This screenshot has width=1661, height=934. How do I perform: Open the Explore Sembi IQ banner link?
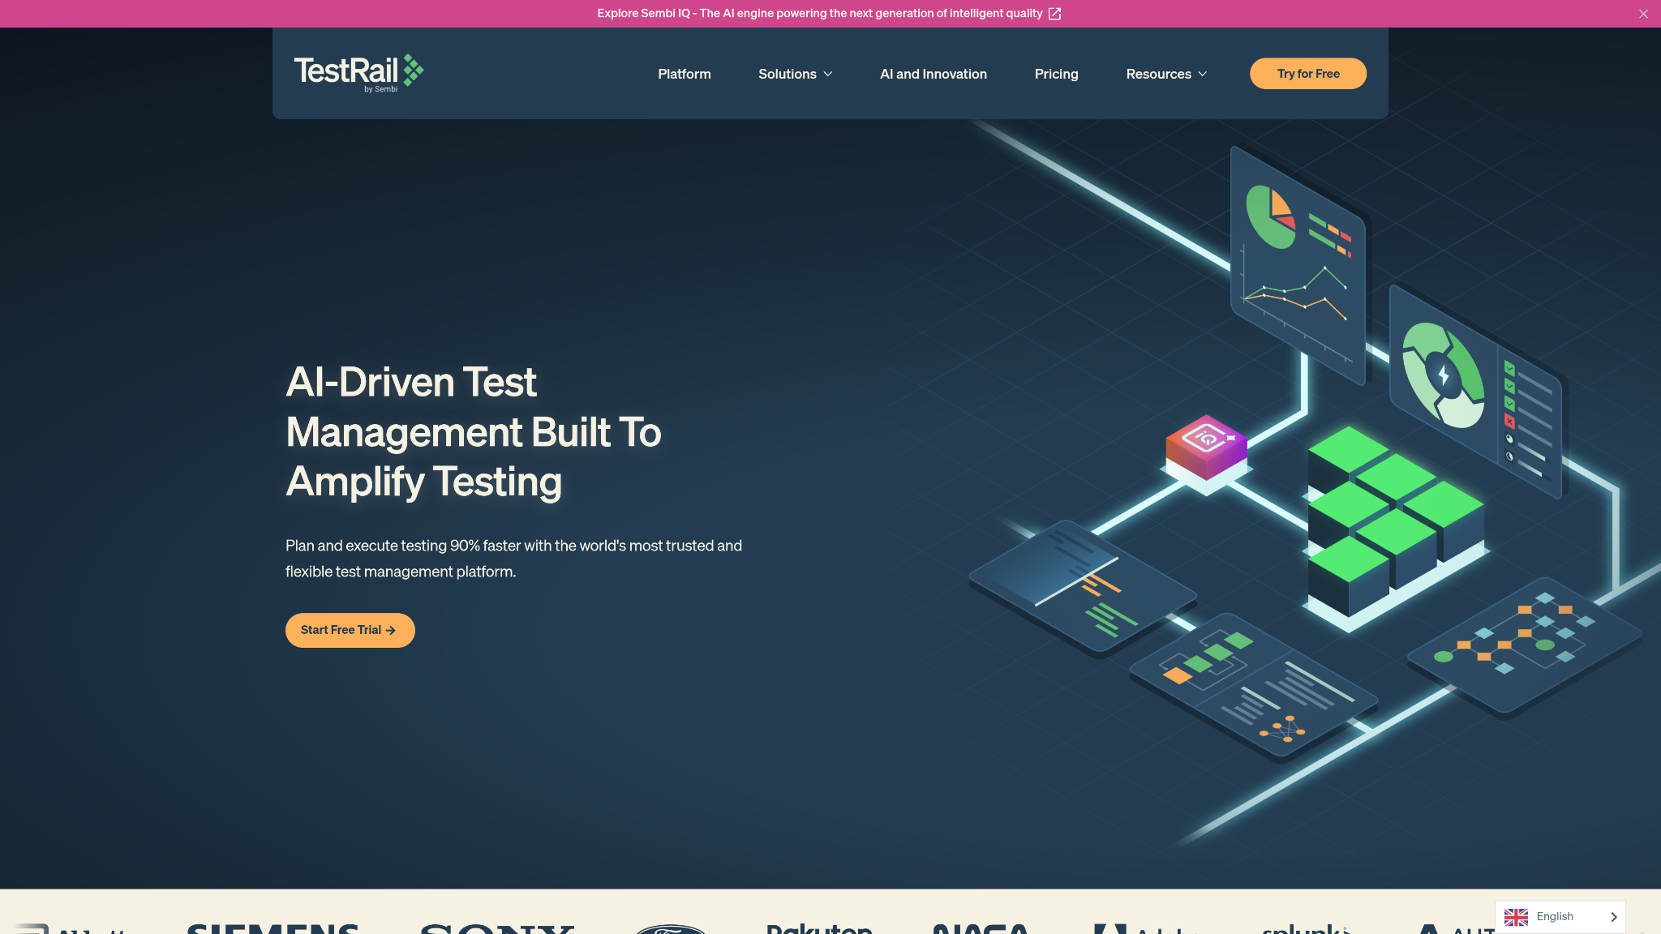(820, 14)
